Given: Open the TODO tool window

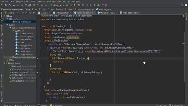Looking at the screenshot, I should point(18,105).
